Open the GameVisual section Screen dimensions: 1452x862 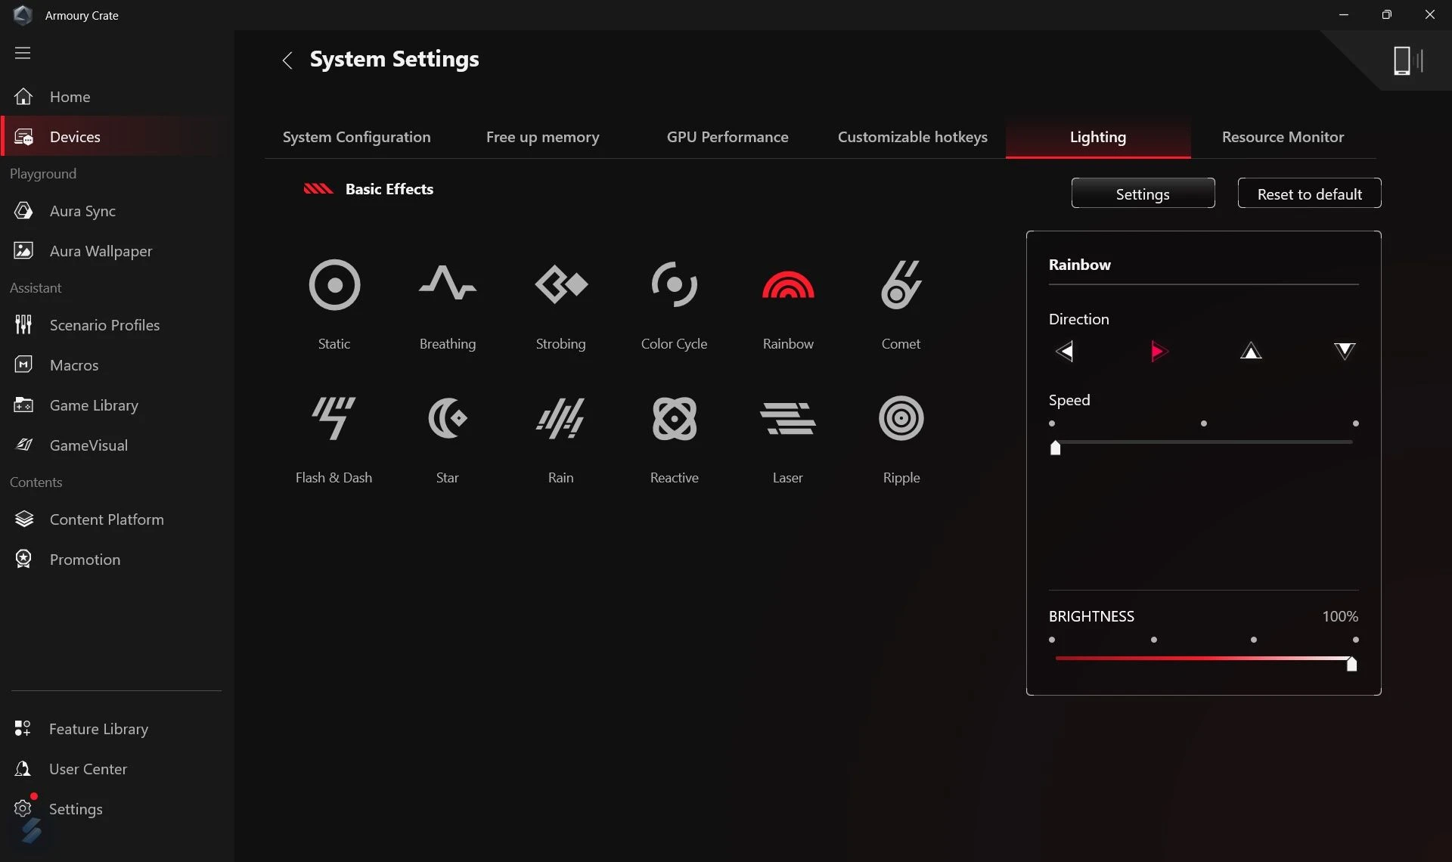(x=117, y=445)
